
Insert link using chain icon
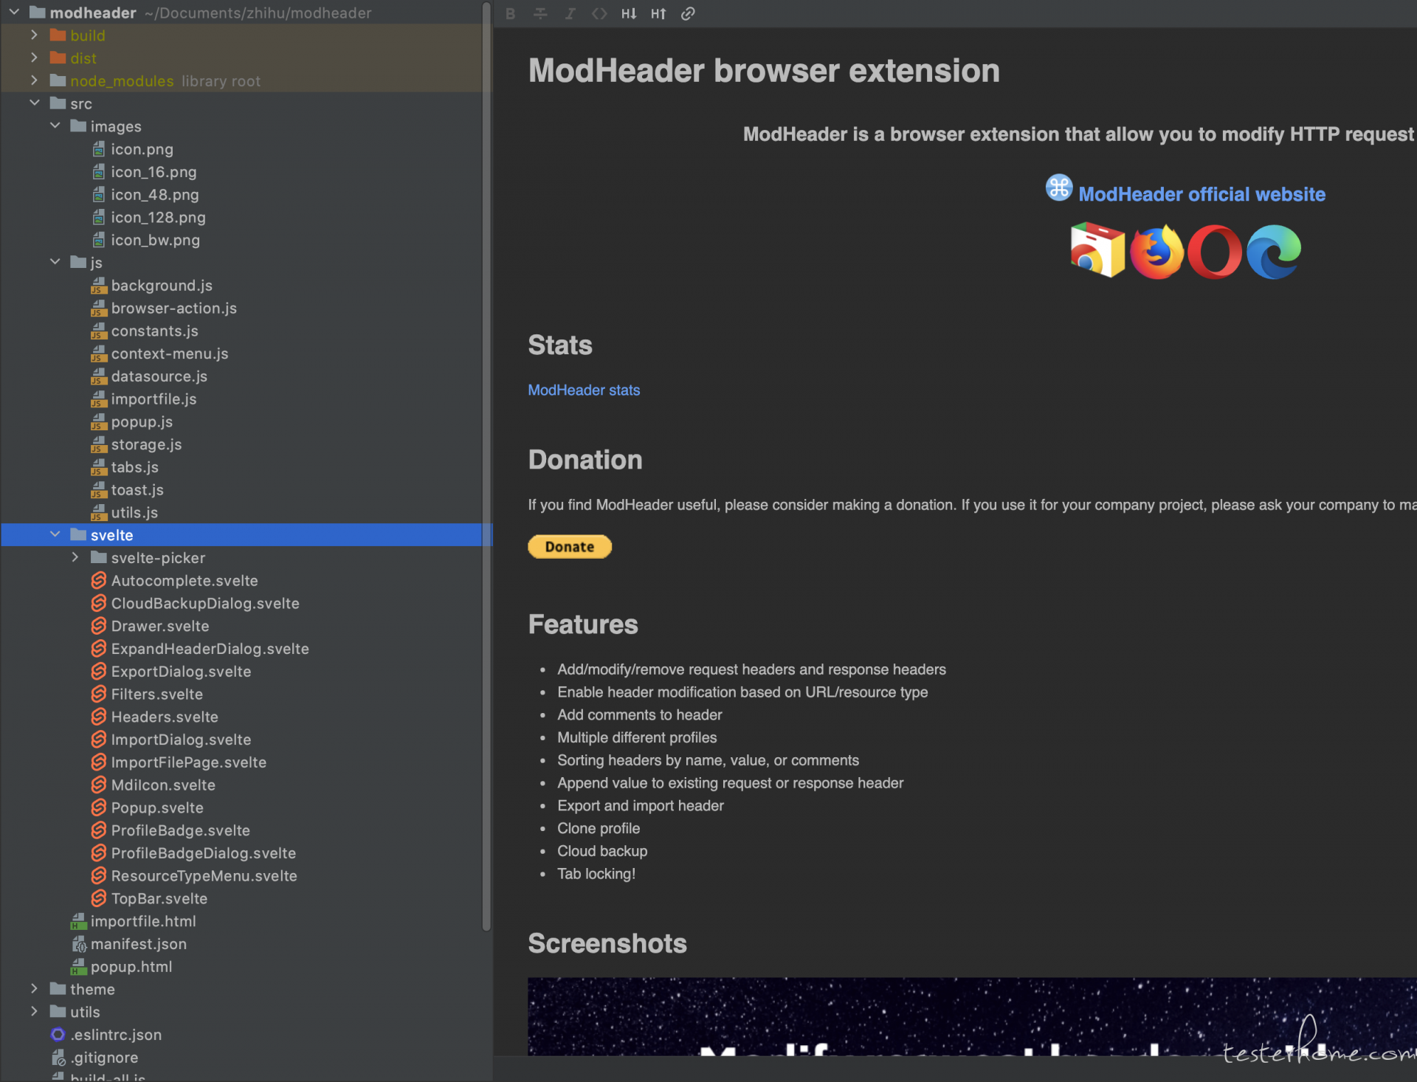pos(688,13)
